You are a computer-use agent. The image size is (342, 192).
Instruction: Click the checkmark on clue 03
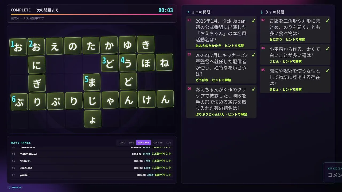[253, 55]
